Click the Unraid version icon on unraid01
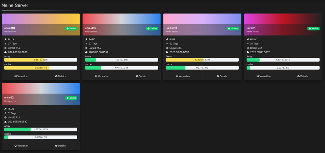Viewport: 325px width, 153px height. (6, 48)
